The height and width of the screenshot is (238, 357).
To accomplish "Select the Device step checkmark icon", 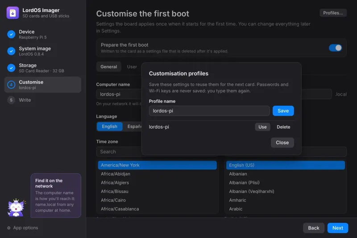I will click(11, 34).
